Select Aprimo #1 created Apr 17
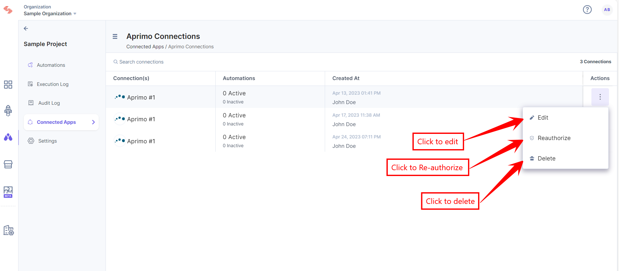The width and height of the screenshot is (619, 271). point(141,119)
